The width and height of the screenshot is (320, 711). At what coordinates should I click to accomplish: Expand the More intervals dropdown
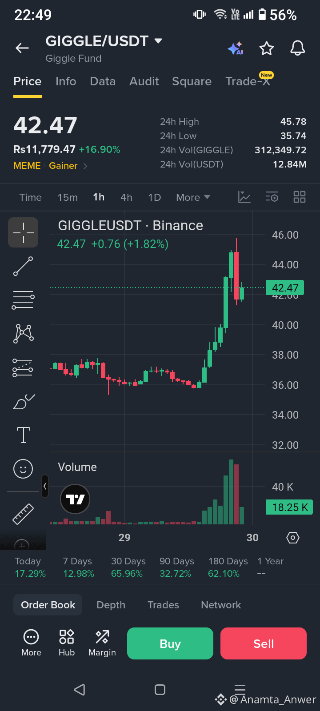point(193,197)
